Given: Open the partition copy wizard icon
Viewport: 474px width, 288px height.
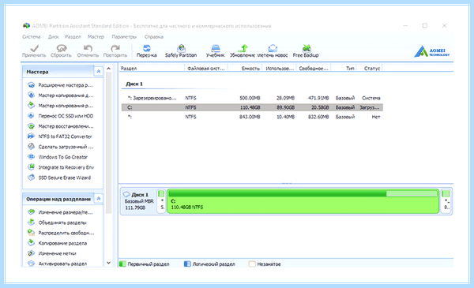Looking at the screenshot, I should pyautogui.click(x=31, y=106).
